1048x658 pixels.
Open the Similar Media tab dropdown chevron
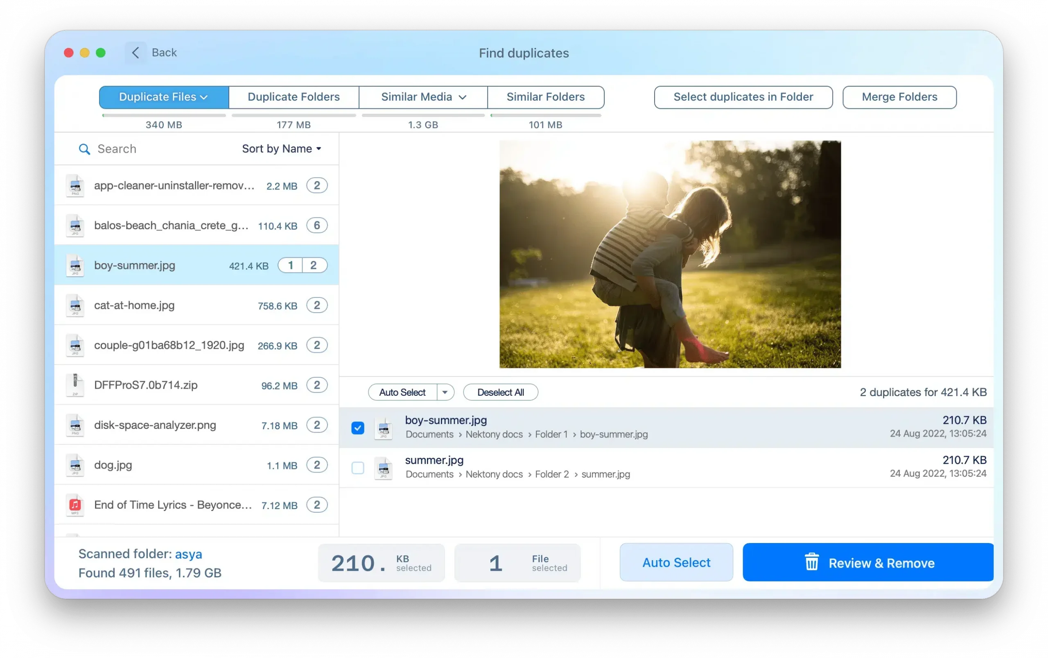pyautogui.click(x=463, y=97)
